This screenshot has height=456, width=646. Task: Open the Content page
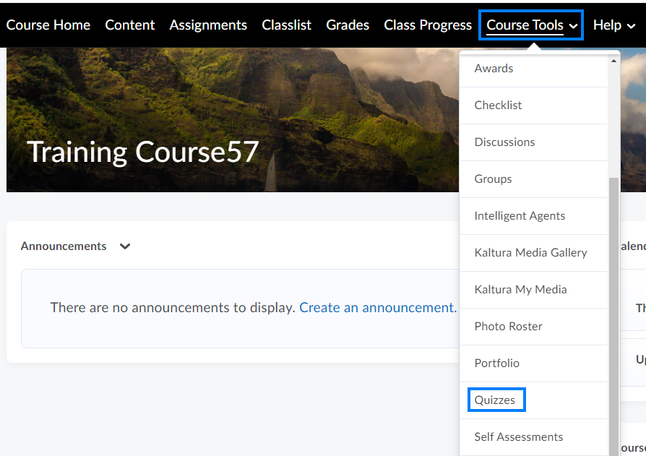click(x=130, y=25)
